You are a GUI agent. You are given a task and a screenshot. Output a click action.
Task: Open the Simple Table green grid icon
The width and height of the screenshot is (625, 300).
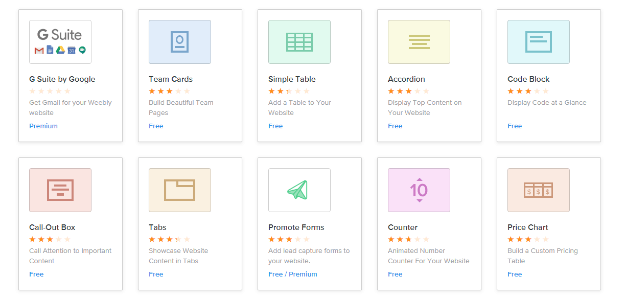[x=299, y=42]
